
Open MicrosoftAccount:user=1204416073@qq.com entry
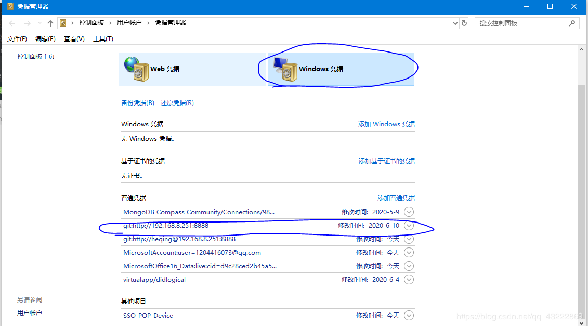tap(192, 253)
